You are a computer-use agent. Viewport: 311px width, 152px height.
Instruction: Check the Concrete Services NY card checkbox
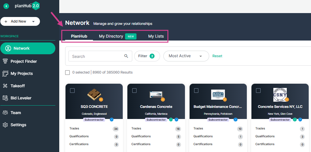coord(258,91)
